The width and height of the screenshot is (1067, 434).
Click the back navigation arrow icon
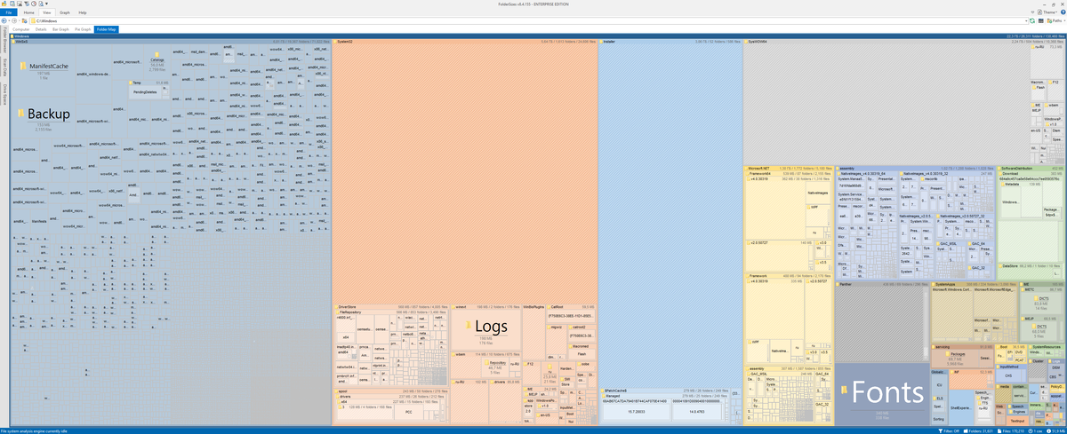[x=4, y=20]
